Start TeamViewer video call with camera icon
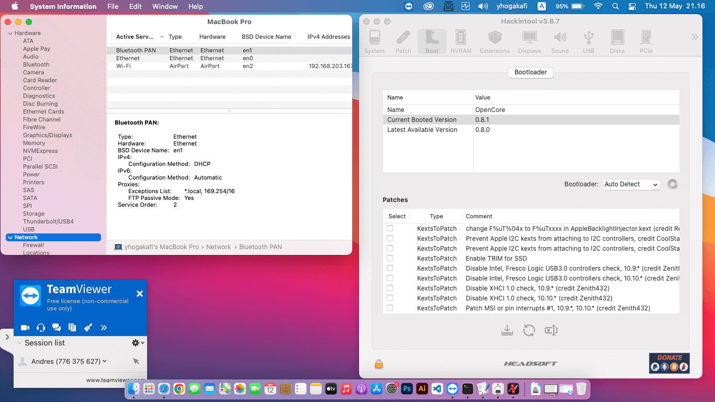Image resolution: width=715 pixels, height=402 pixels. [25, 328]
